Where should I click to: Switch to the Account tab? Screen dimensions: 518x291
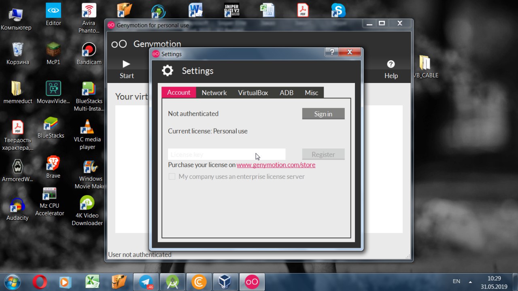[x=178, y=92]
